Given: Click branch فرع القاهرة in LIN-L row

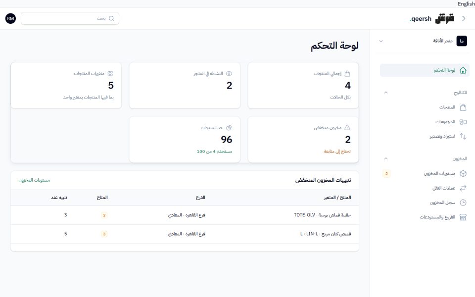Looking at the screenshot, I should click(187, 234).
